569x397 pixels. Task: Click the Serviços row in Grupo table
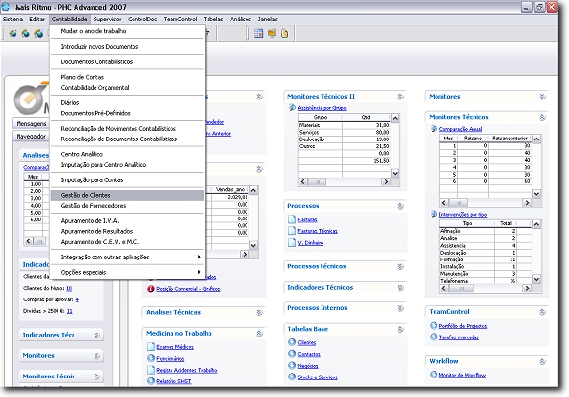(344, 133)
